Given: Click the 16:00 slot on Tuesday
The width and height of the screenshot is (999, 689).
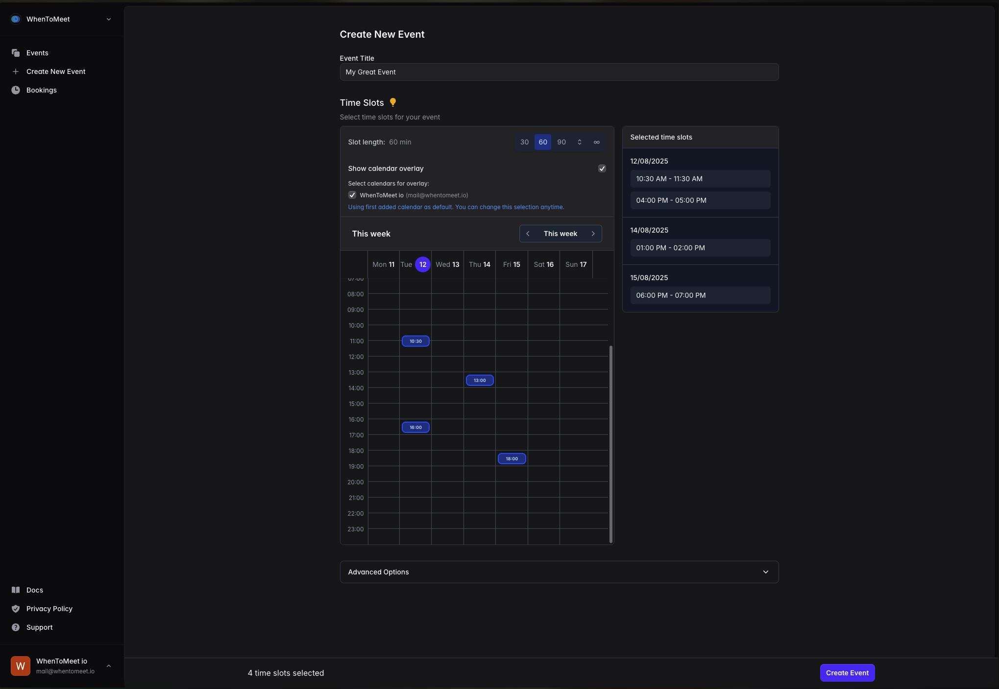Looking at the screenshot, I should tap(415, 428).
